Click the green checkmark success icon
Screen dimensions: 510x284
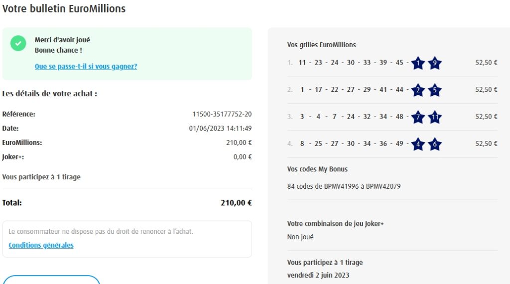coord(18,43)
